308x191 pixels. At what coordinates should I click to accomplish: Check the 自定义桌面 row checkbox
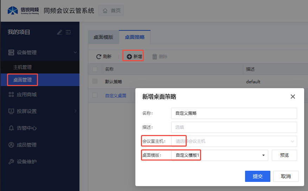95,95
